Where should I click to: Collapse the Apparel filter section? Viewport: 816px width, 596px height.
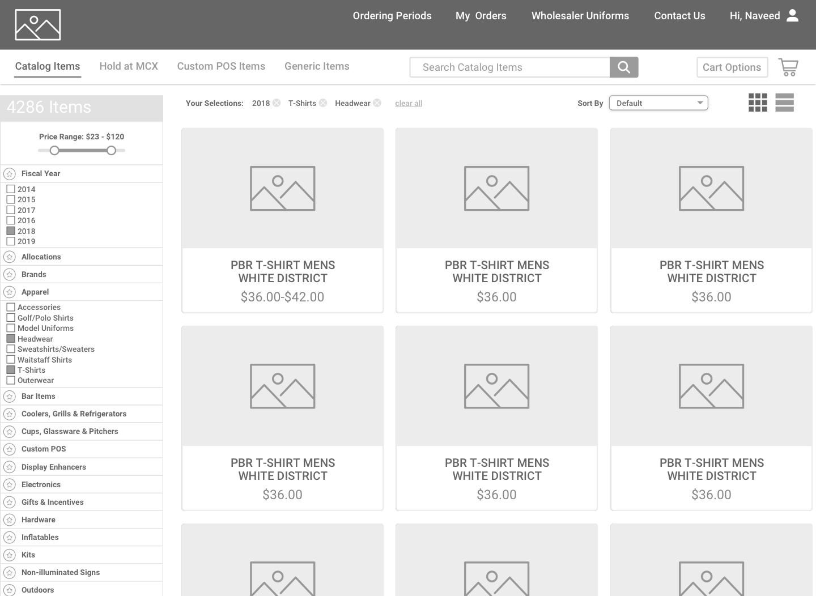[x=82, y=292]
